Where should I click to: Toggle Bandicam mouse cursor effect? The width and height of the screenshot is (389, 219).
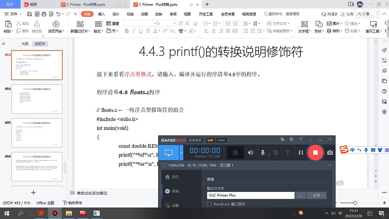point(275,153)
